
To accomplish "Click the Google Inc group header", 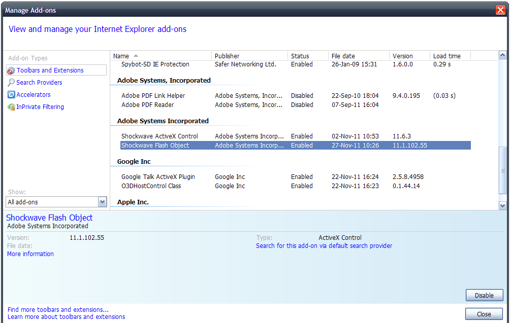I will (x=134, y=162).
